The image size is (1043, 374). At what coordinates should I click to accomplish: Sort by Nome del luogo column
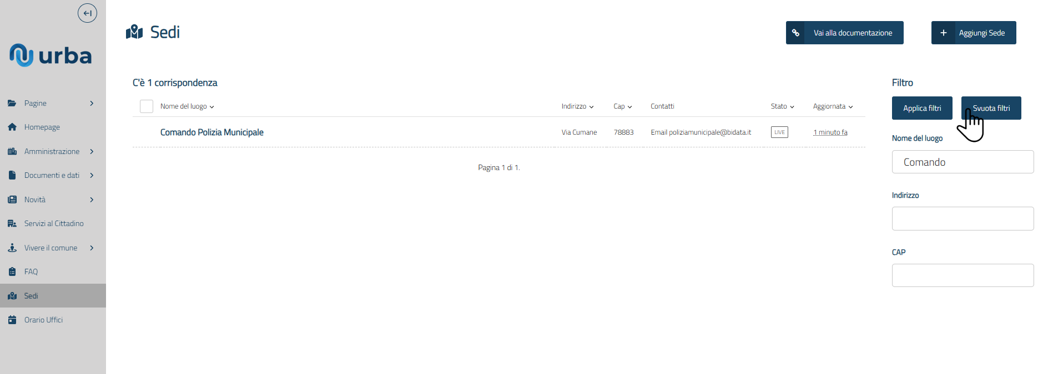(x=187, y=106)
